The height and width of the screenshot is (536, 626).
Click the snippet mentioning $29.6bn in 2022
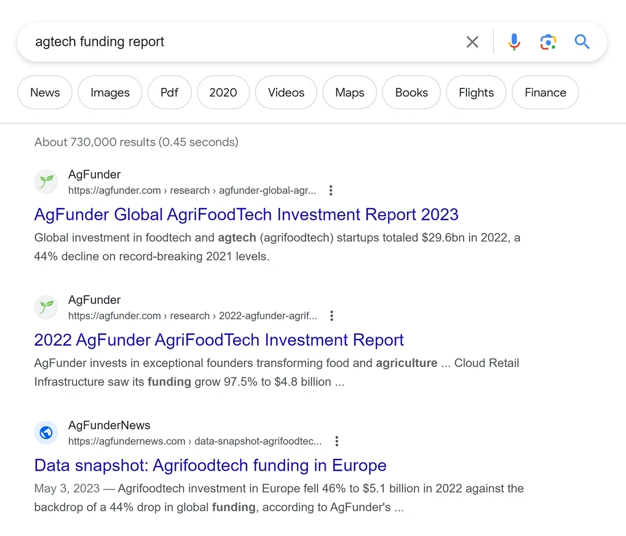pyautogui.click(x=277, y=247)
